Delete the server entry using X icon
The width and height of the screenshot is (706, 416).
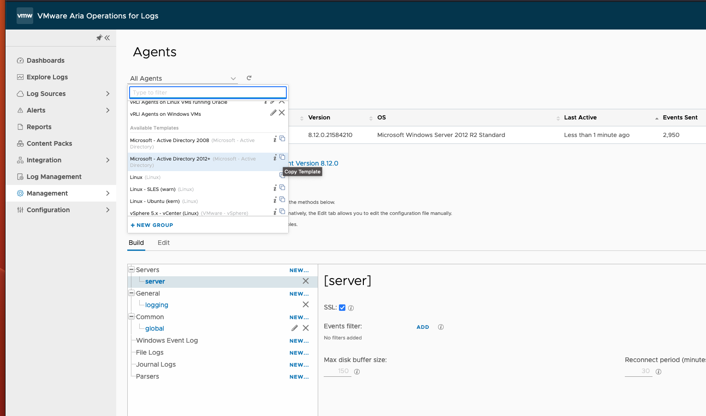point(306,281)
